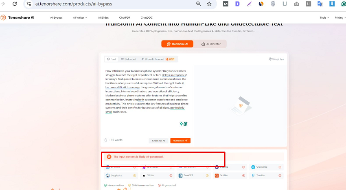Click the Turnitin AI-generated status icon

pos(280,175)
